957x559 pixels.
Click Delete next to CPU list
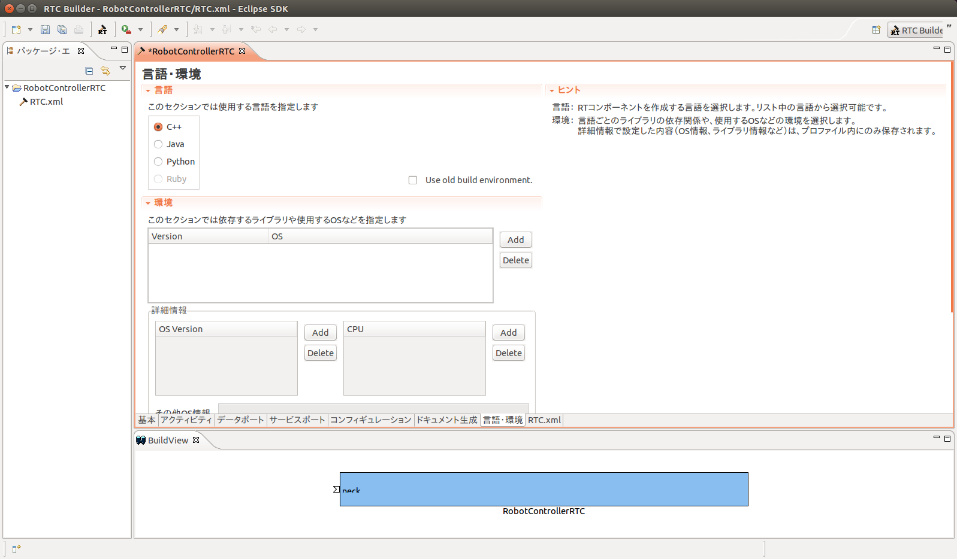(509, 353)
